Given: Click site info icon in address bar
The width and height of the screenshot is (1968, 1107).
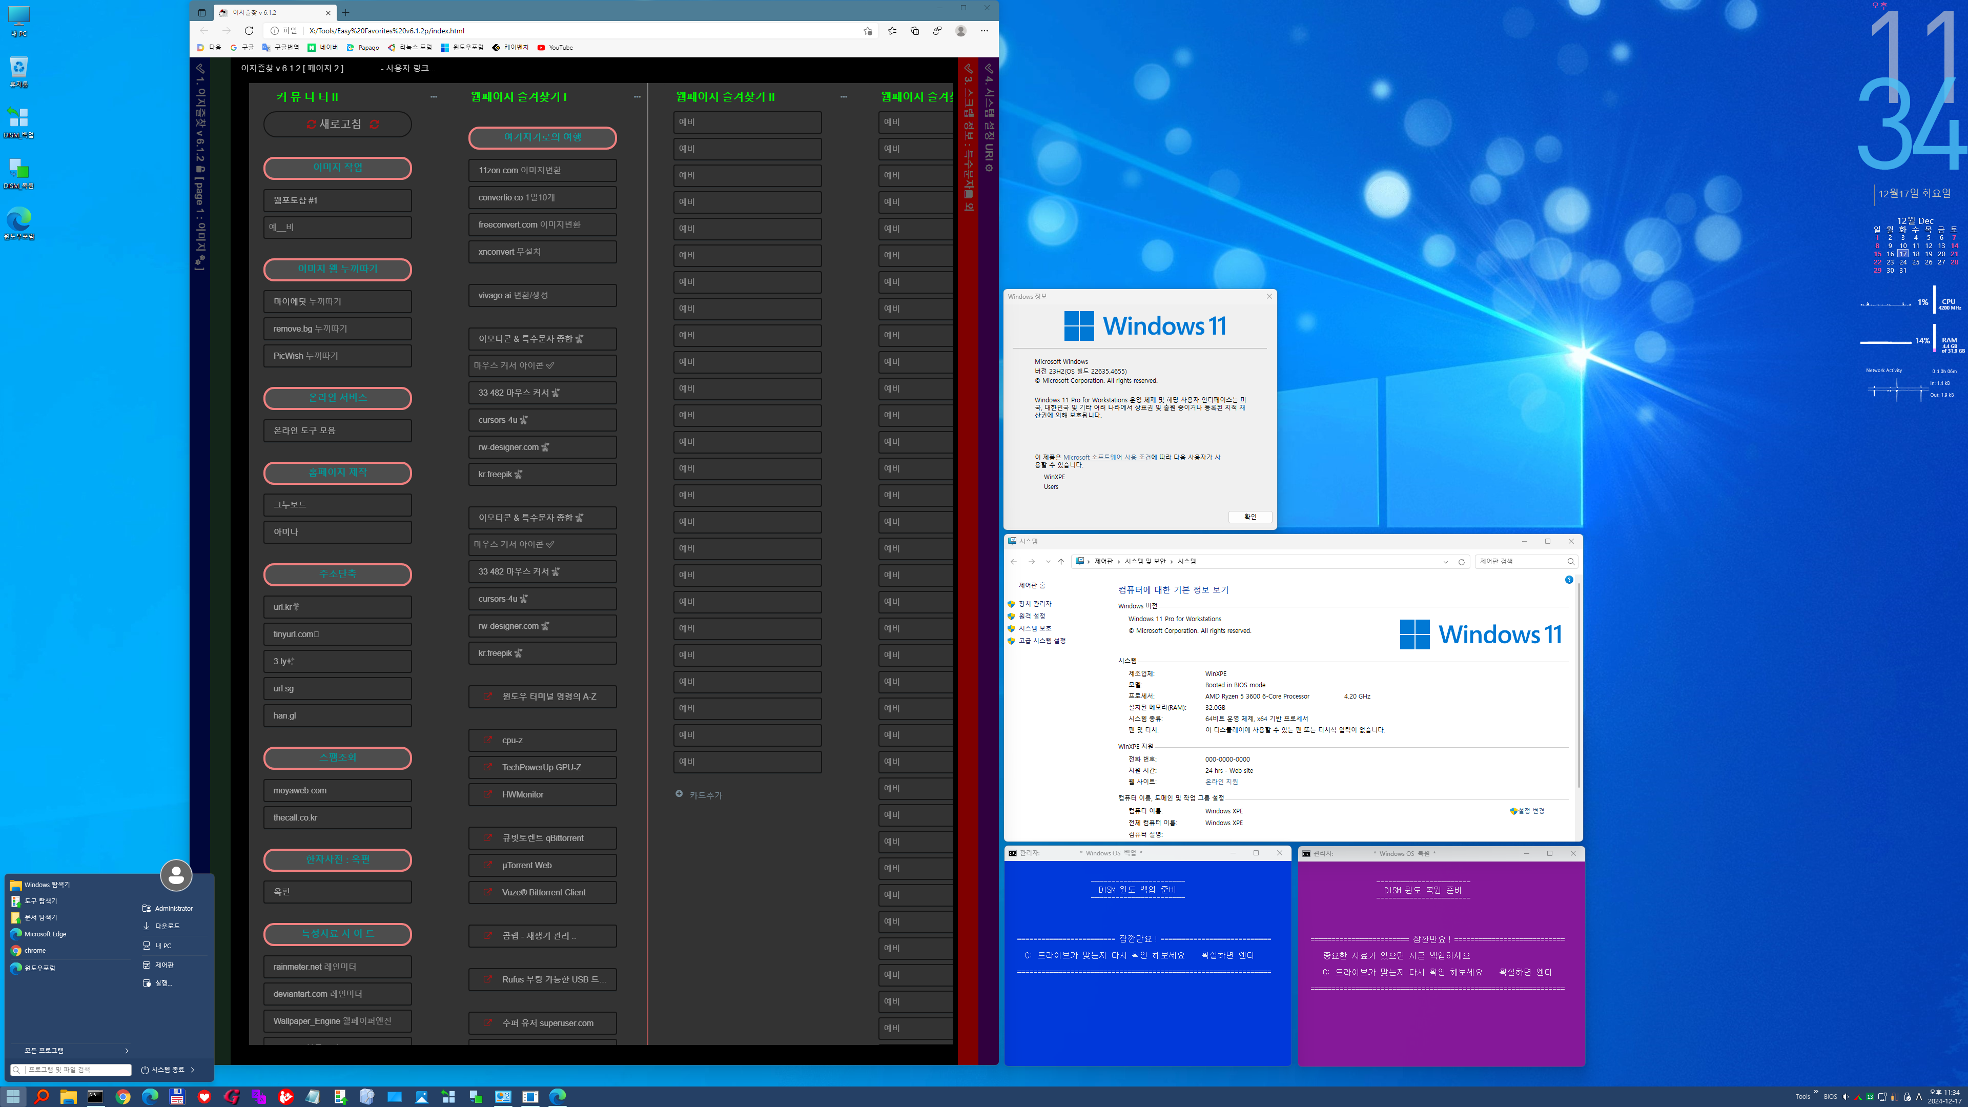Looking at the screenshot, I should pyautogui.click(x=274, y=31).
